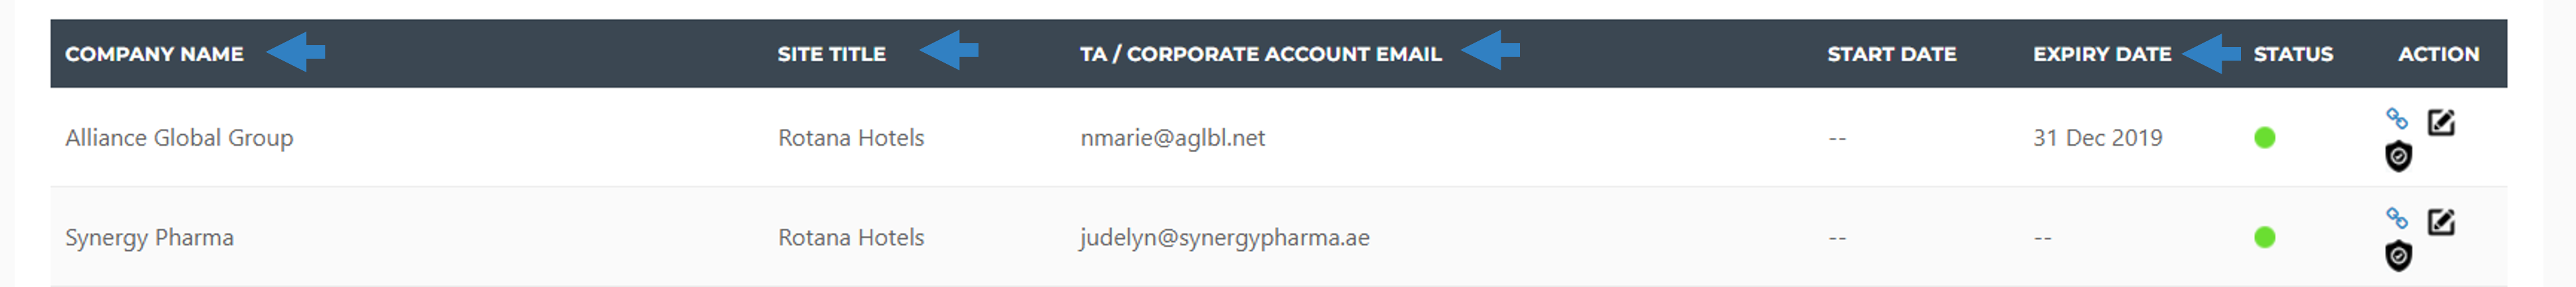Click blue arrow beside Company Name header
Screen dimensions: 2576x287
(x=295, y=51)
